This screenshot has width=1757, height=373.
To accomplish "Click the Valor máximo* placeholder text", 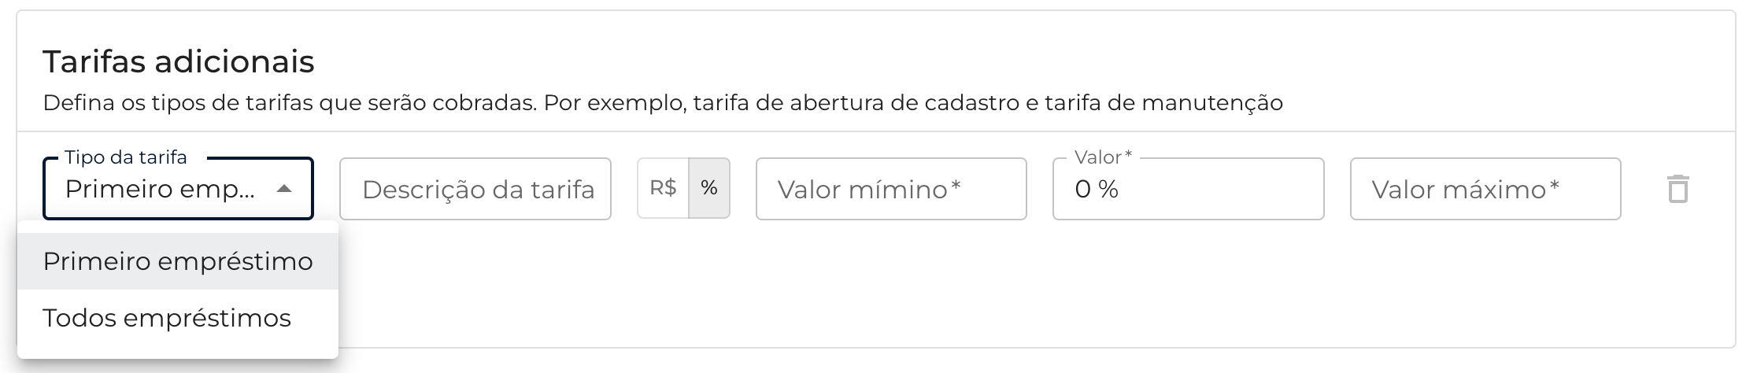I will tap(1465, 189).
